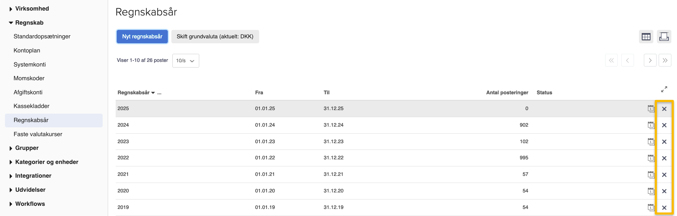Viewport: 677px width, 216px height.
Task: Expand table to full screen
Action: (664, 89)
